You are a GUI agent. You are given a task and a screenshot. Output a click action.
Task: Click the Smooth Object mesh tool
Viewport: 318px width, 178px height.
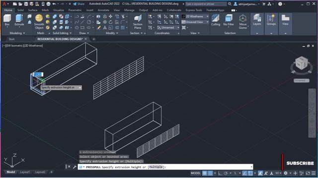[39, 22]
